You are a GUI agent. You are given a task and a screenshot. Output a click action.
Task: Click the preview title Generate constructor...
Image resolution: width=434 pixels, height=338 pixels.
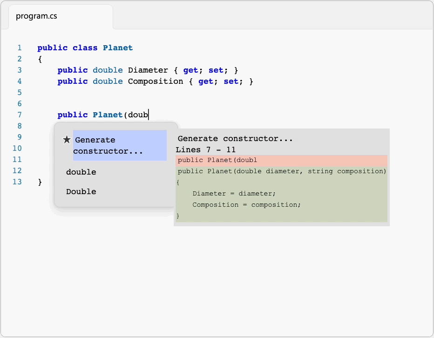235,139
